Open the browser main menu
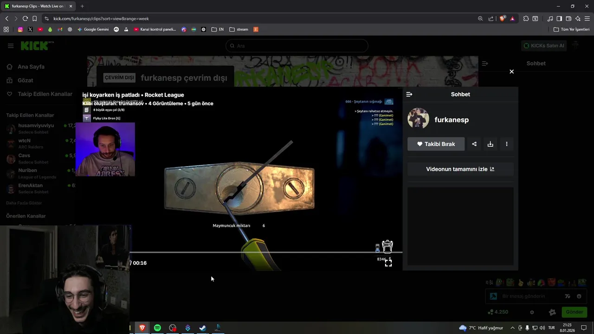The height and width of the screenshot is (334, 594). tap(587, 19)
